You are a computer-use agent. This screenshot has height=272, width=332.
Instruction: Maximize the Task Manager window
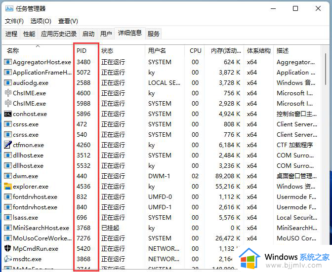click(295, 9)
